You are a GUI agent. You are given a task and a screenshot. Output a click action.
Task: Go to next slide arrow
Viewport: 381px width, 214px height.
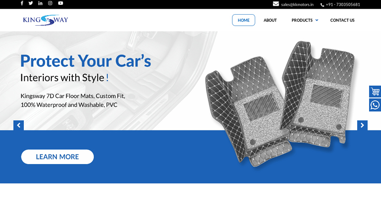coord(362,126)
